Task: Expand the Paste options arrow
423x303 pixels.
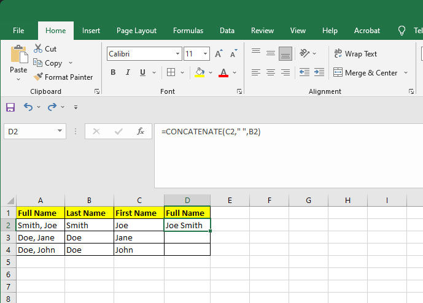Action: pos(18,79)
